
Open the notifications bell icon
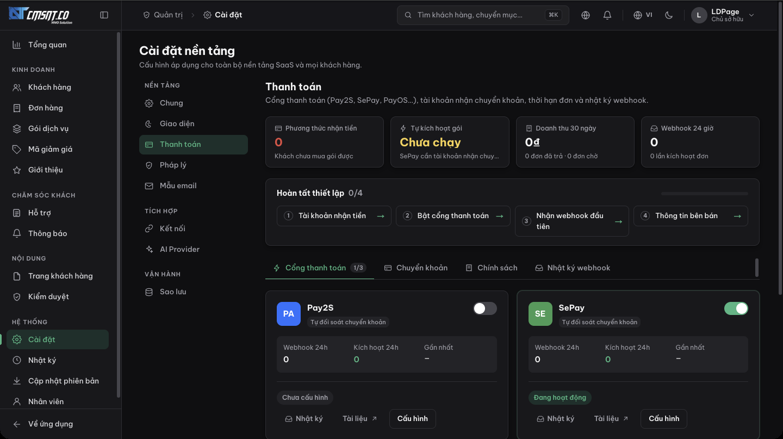[607, 15]
